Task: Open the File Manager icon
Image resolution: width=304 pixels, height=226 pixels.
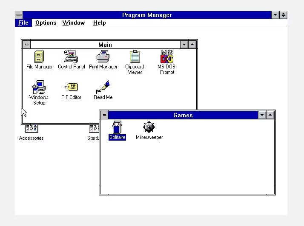Action: (39, 56)
